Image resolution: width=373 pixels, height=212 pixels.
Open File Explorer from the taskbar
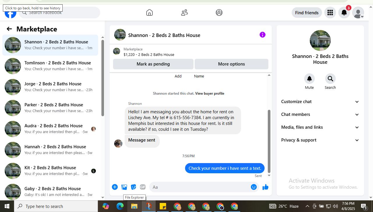pos(134,206)
